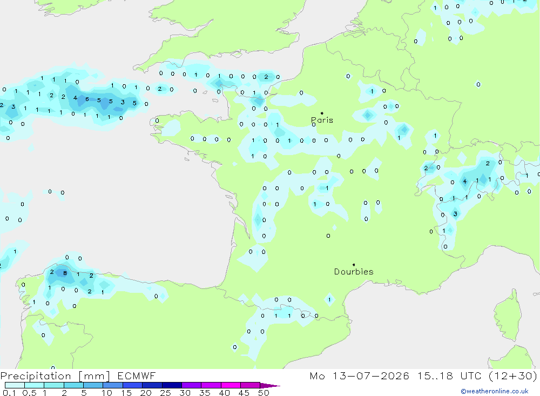Click the 25–30 mm legend color swatch
The image size is (540, 396).
coord(172,385)
